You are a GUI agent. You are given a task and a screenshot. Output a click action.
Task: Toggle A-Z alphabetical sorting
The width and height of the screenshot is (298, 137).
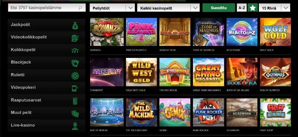tap(241, 8)
